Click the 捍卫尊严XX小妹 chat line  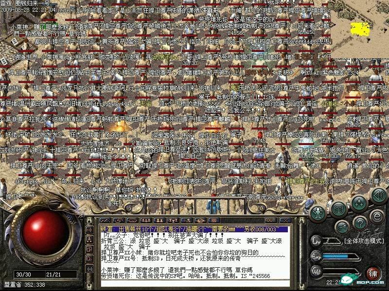point(180,253)
